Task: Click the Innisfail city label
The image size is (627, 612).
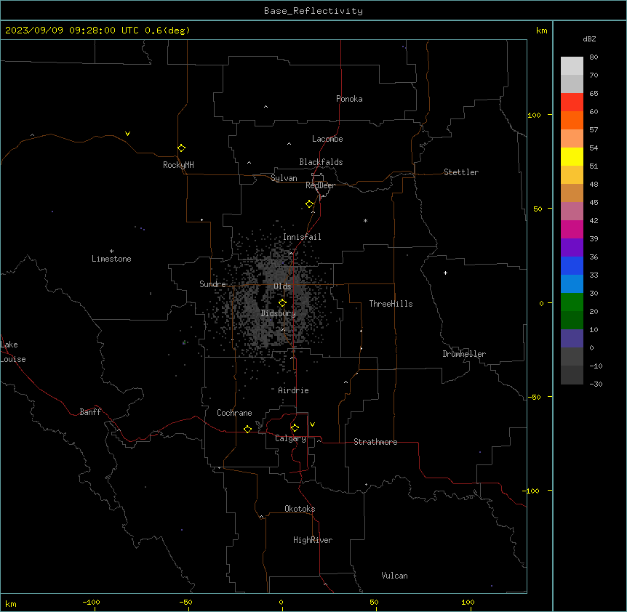Action: pyautogui.click(x=302, y=237)
